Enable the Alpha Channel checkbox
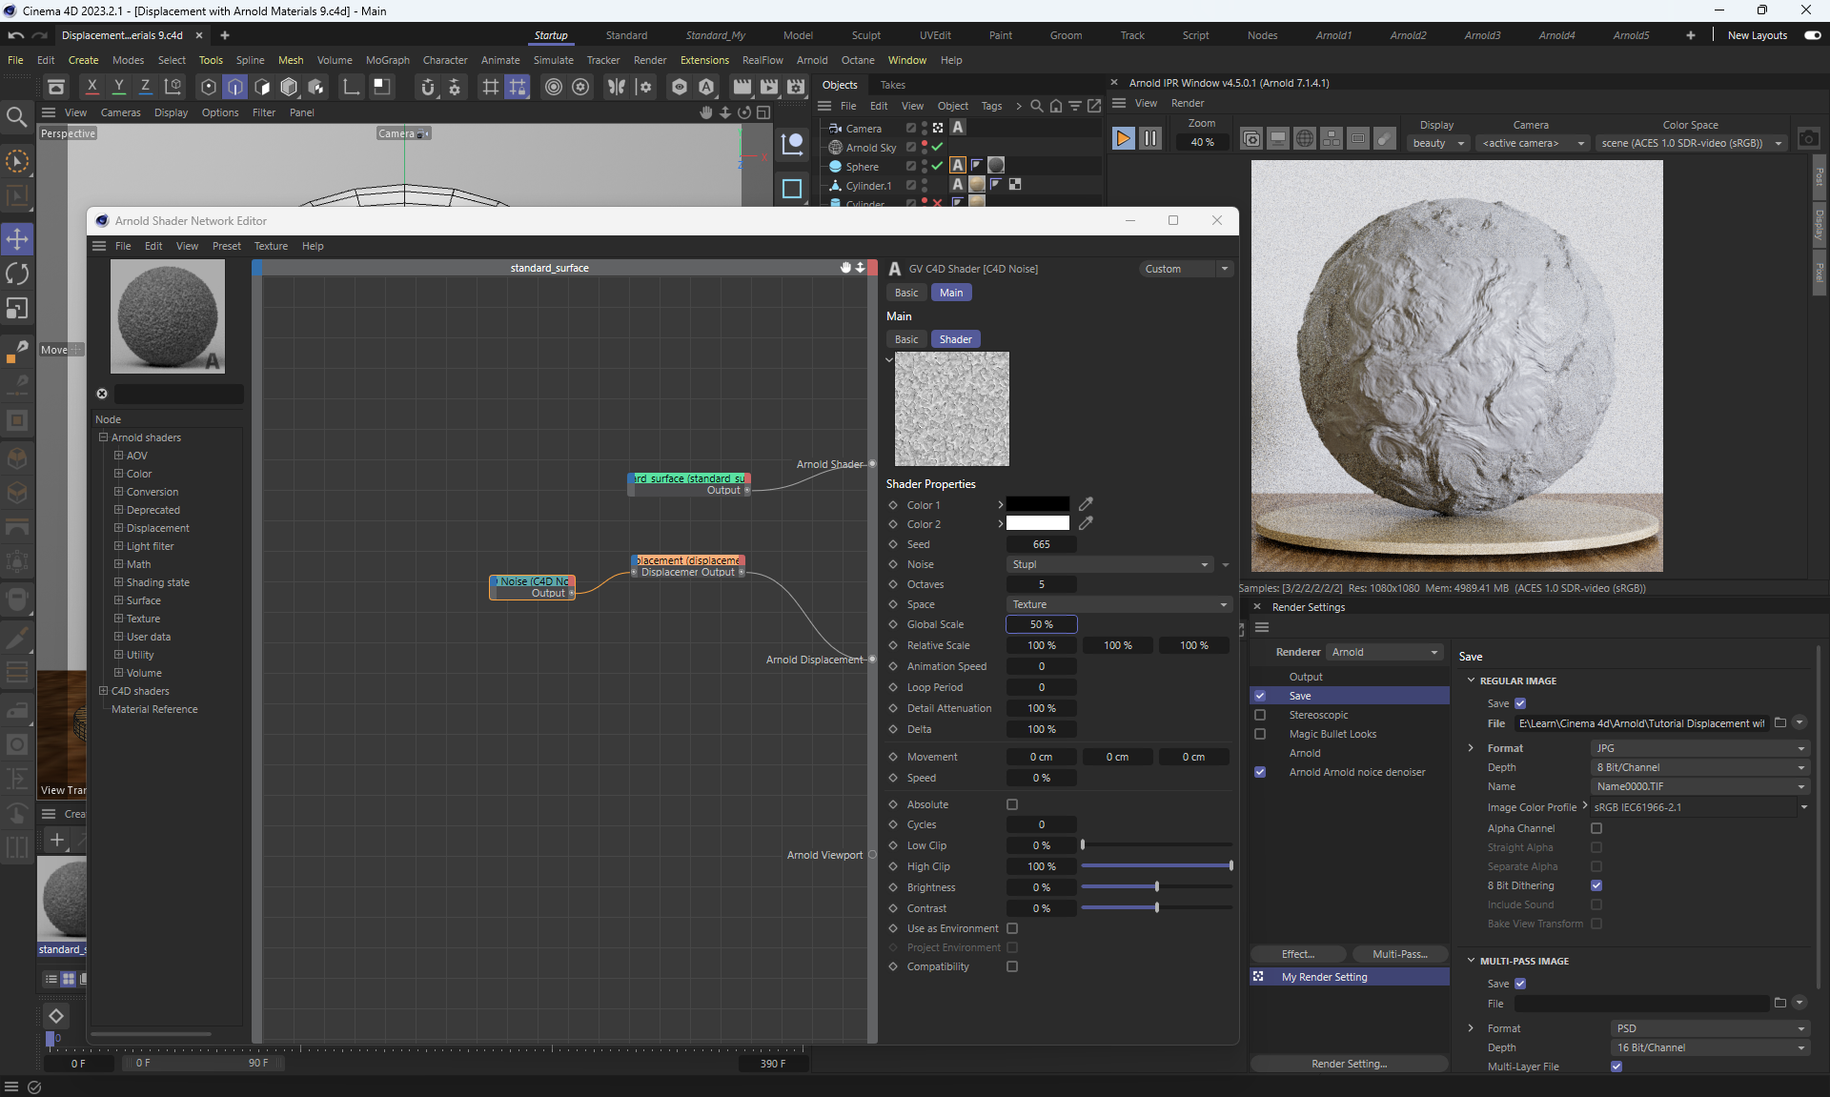The height and width of the screenshot is (1097, 1830). pos(1596,828)
